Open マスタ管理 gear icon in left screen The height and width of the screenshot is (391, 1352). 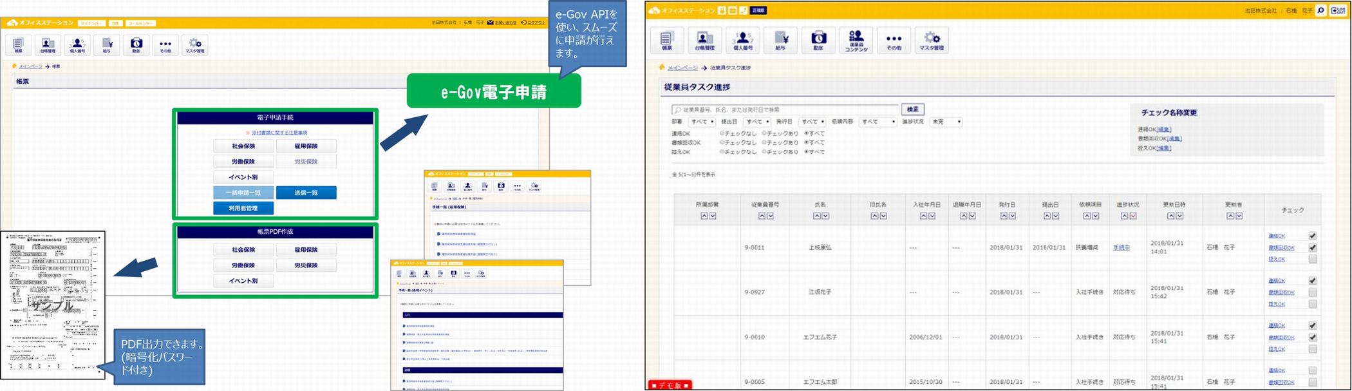(x=195, y=44)
